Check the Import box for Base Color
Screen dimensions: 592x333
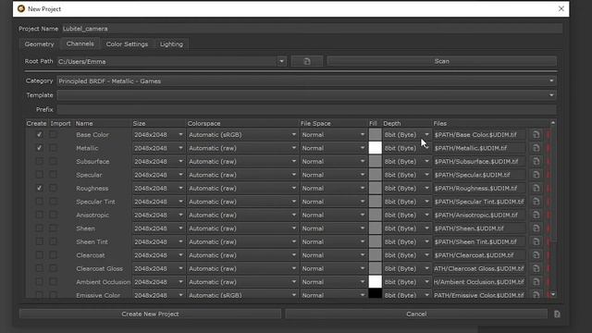[x=54, y=135]
